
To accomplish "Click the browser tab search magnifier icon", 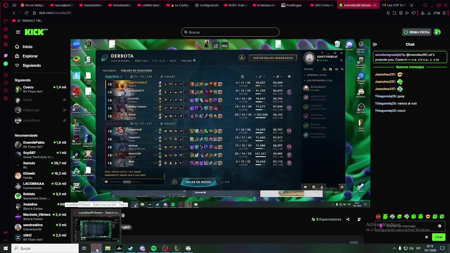I will pyautogui.click(x=425, y=5).
